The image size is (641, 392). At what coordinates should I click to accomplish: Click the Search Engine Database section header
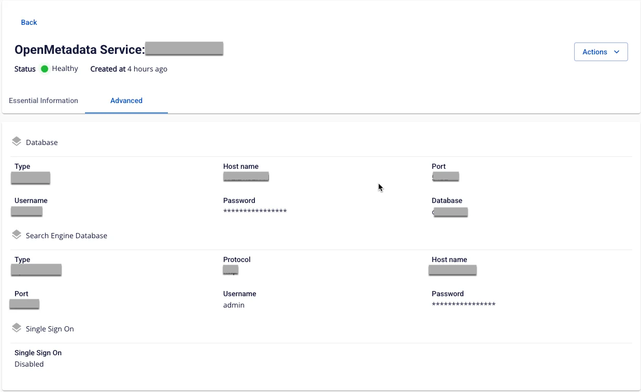[x=66, y=236]
